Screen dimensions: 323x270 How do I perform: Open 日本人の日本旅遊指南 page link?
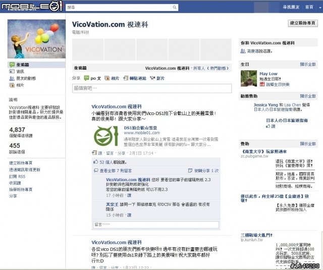(287, 121)
